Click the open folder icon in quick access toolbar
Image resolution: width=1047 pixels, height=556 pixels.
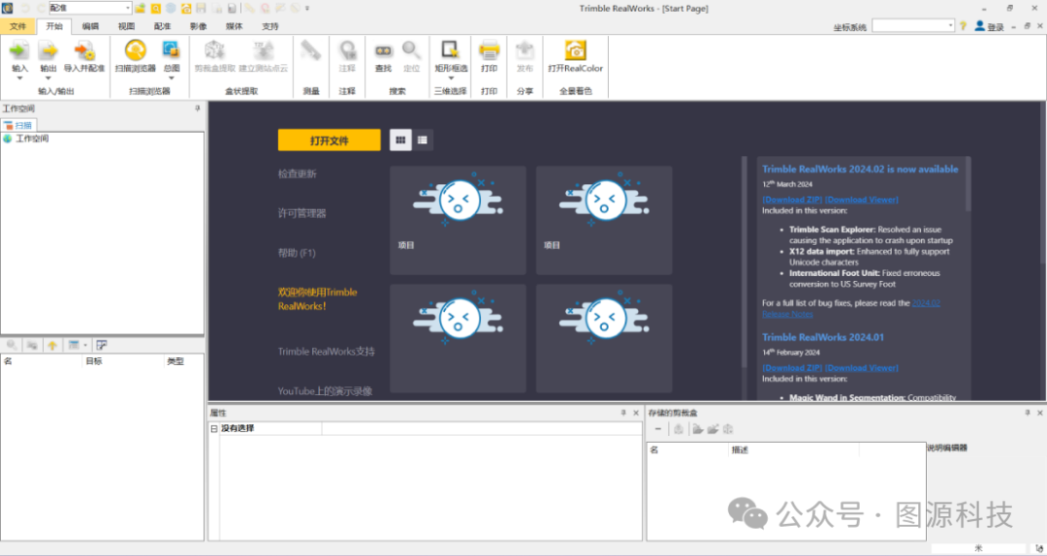pyautogui.click(x=141, y=8)
